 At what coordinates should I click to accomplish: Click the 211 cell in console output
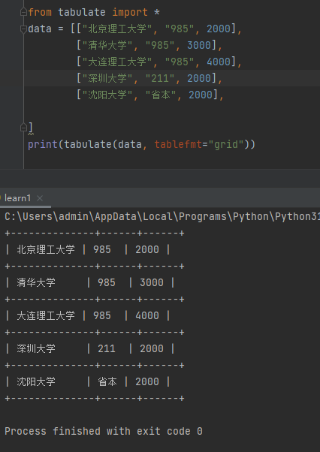107,349
